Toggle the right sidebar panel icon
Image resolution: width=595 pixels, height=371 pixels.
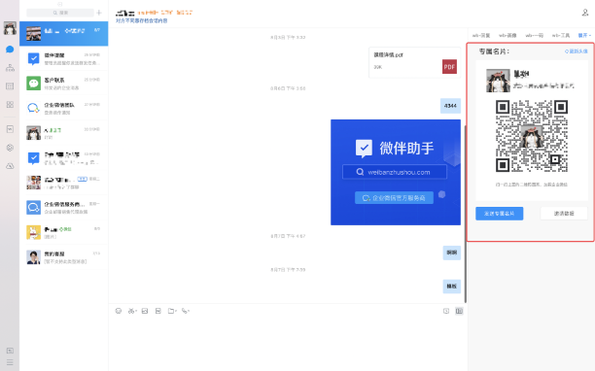pyautogui.click(x=459, y=311)
